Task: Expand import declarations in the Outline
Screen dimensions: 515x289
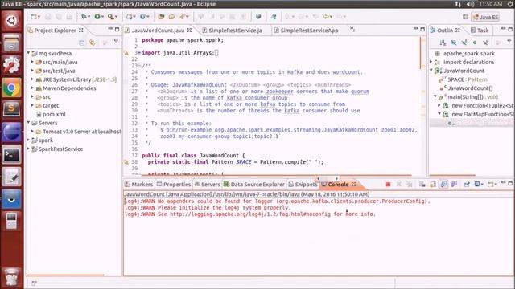Action: 431,62
